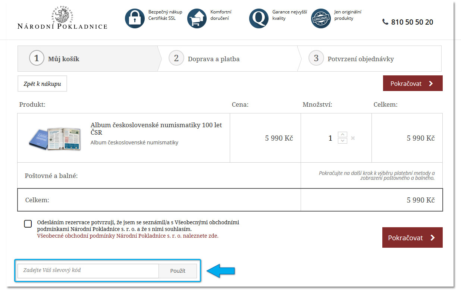Click the album row total 5 990 Kč

pyautogui.click(x=421, y=138)
